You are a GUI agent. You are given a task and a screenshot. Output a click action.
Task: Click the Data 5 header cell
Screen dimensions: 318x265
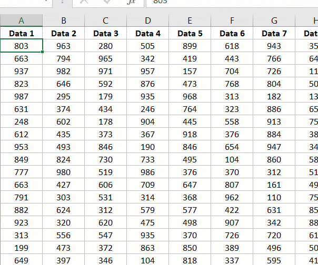pos(190,34)
